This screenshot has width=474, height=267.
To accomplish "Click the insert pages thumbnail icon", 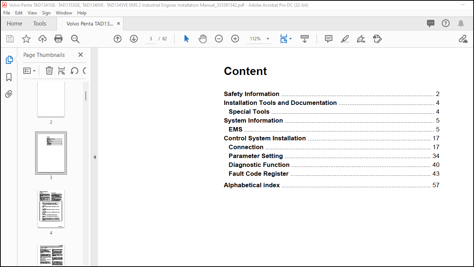I will pos(62,71).
